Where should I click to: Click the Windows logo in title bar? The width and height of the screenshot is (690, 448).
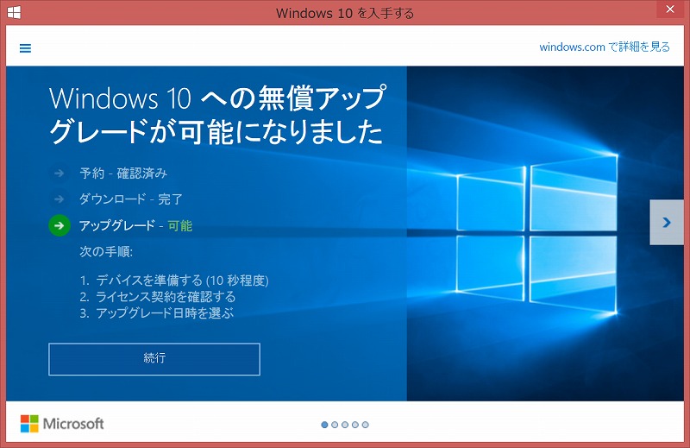(x=14, y=12)
